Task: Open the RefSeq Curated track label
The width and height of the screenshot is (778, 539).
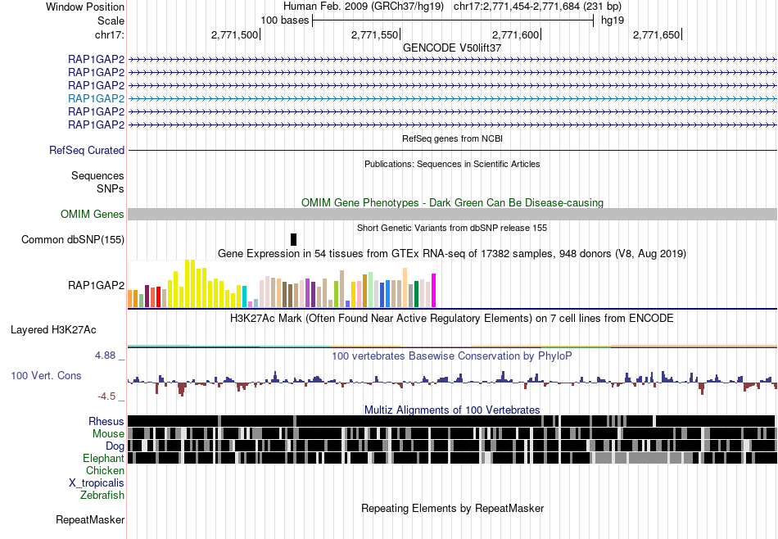Action: 87,150
